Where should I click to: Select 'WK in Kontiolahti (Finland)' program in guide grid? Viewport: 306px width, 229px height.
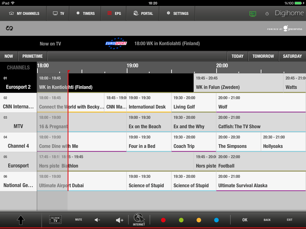click(x=115, y=83)
